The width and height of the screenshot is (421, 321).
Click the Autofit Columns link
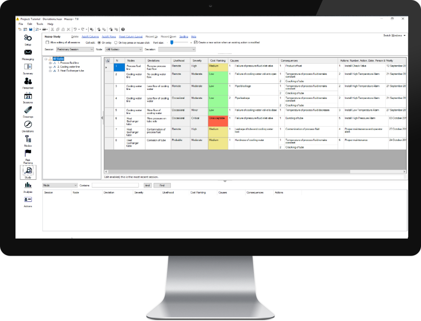(90, 36)
